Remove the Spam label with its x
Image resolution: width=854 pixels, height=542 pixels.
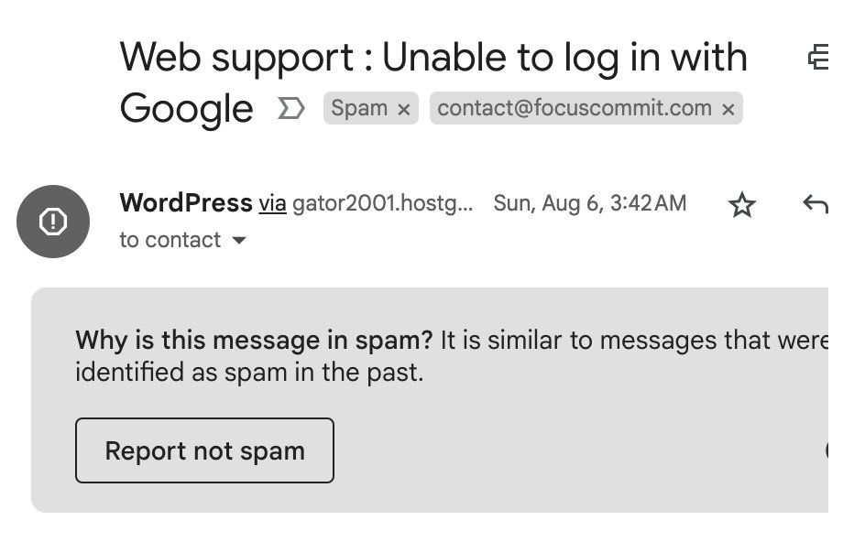coord(403,109)
